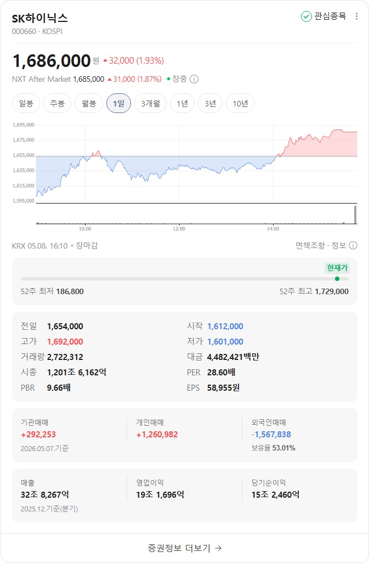Viewport: 369px width, 563px height.
Task: Click the 대금 value 4,482,421백만
Action: pyautogui.click(x=233, y=357)
